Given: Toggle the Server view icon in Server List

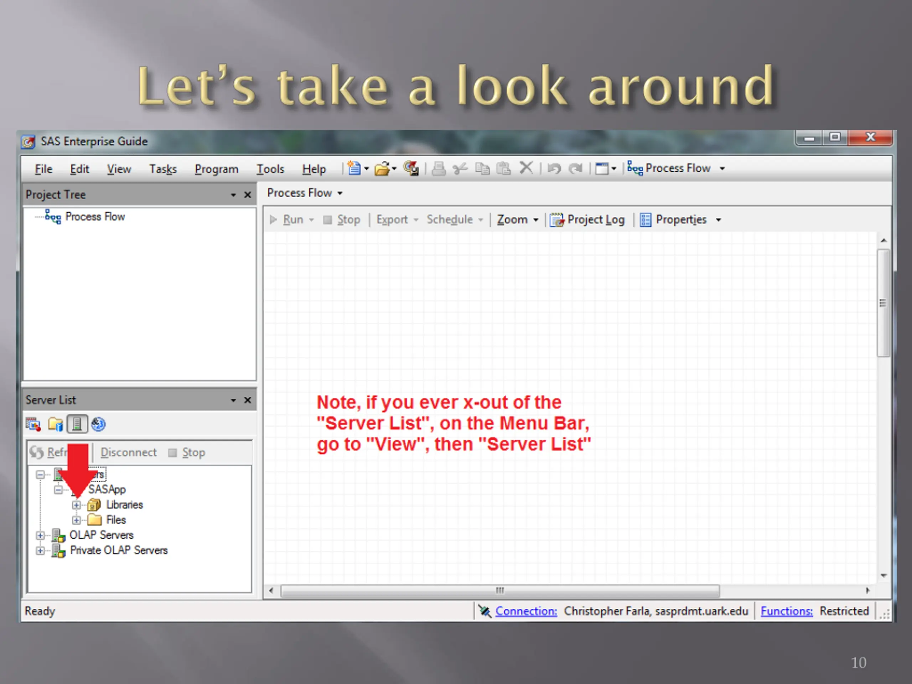Looking at the screenshot, I should point(77,424).
